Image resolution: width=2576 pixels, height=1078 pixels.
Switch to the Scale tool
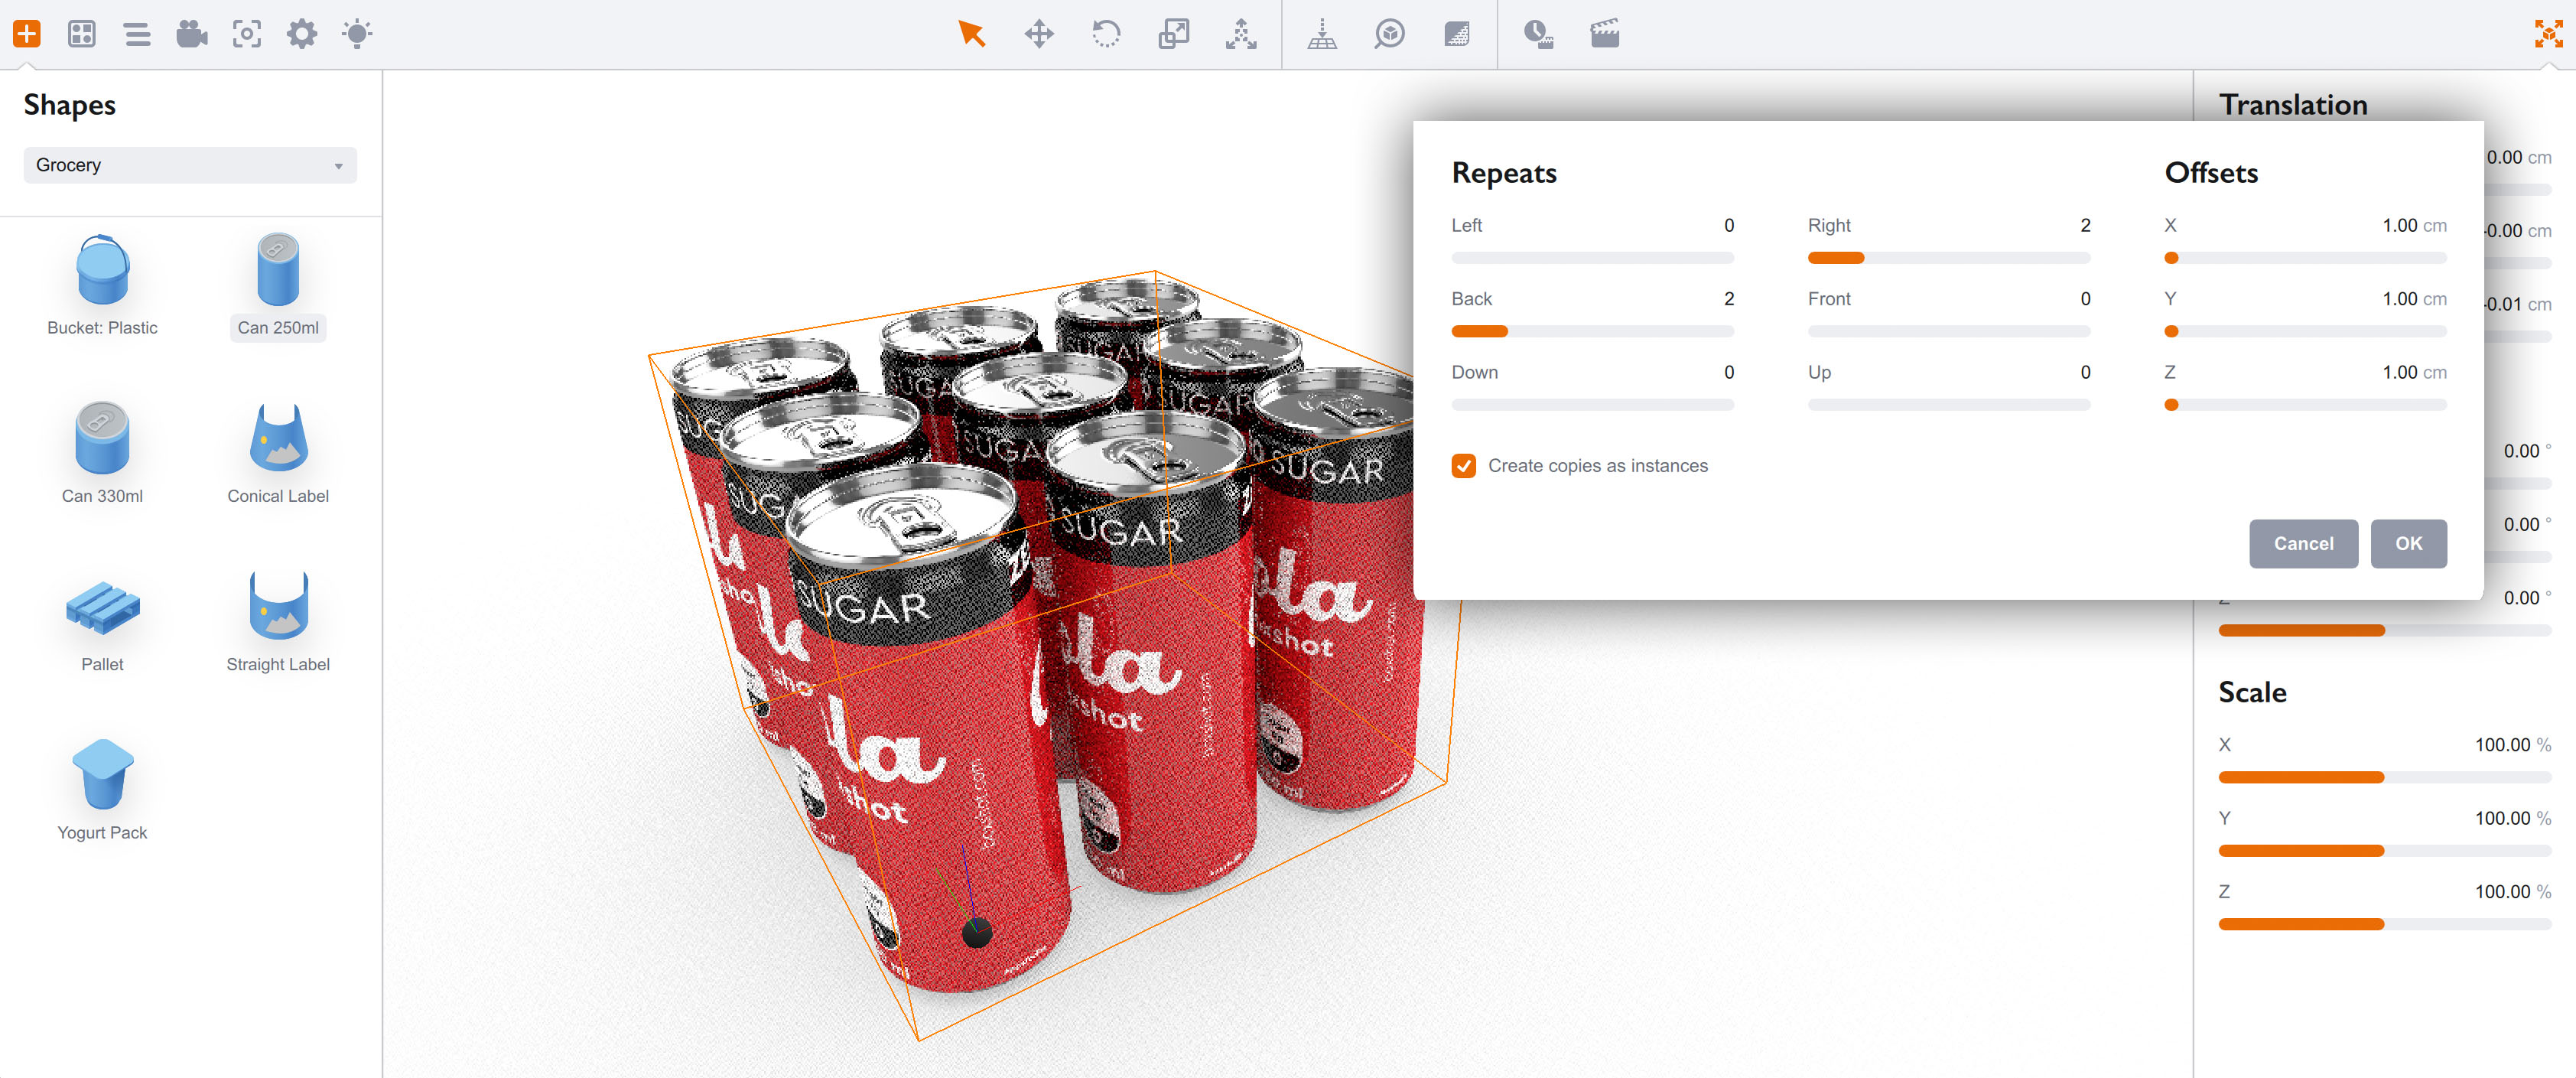1174,34
